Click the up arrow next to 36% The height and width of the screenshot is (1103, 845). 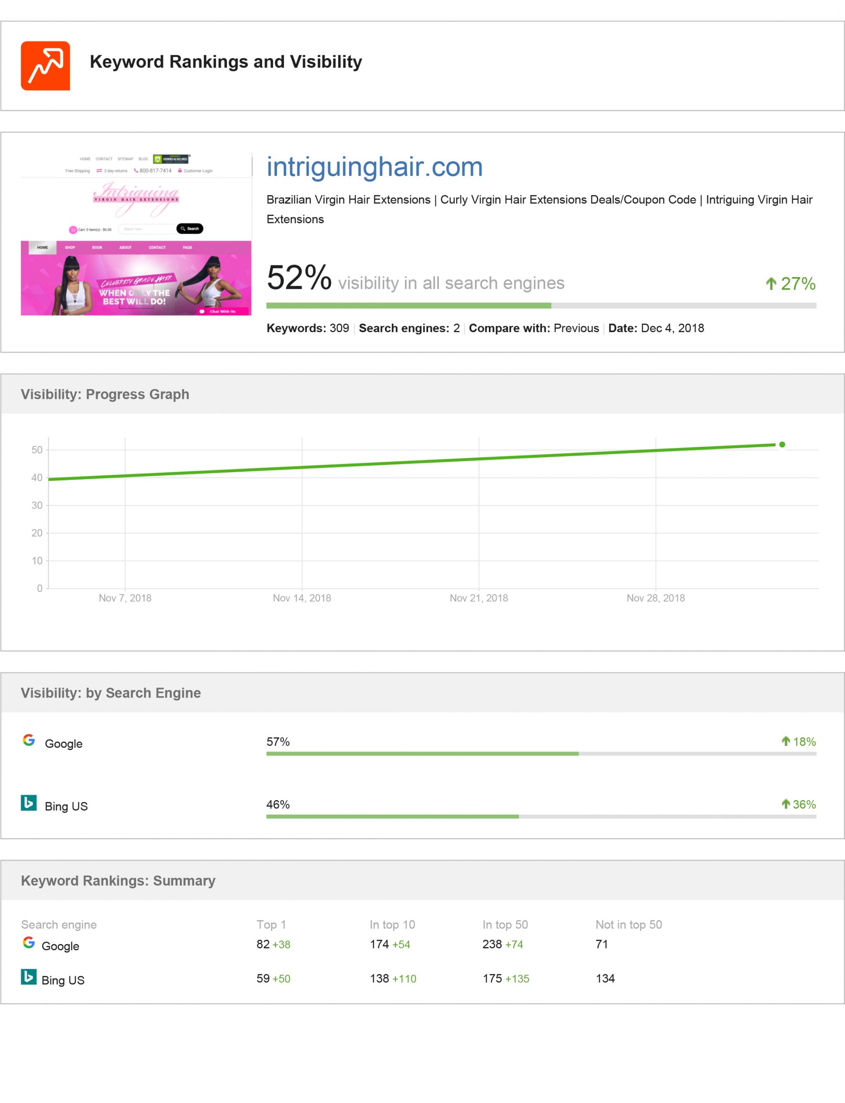coord(786,804)
